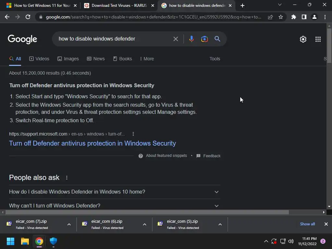Viewport: 332px width, 249px height.
Task: Click the browser forward arrow
Action: coord(18,17)
